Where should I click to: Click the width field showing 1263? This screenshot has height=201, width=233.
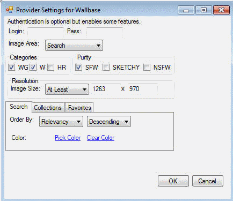click(106, 89)
